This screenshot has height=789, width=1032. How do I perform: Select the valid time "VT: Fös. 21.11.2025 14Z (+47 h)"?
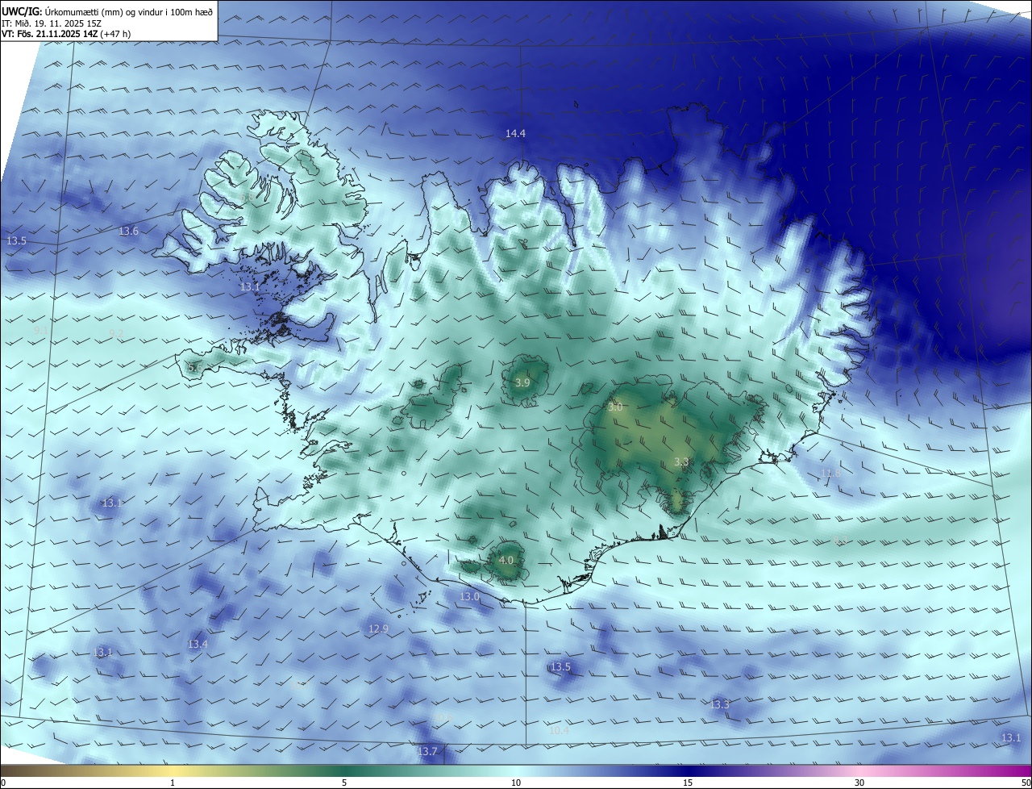pos(66,34)
